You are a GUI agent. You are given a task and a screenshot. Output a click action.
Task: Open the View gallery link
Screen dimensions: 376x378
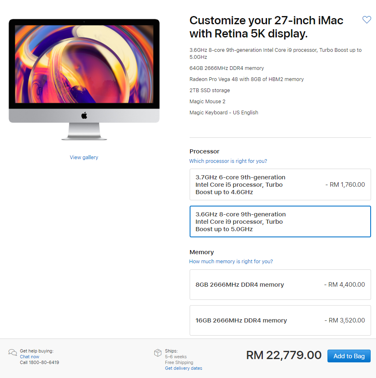pos(84,158)
